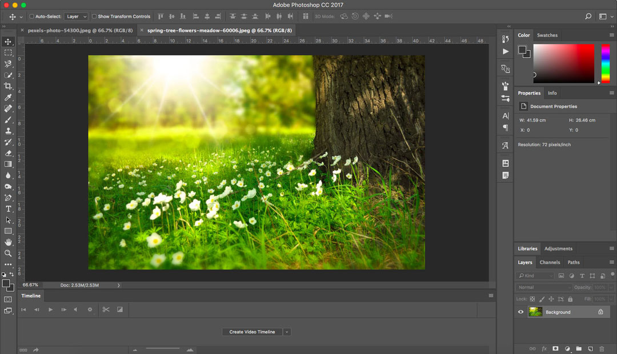Select the Lasso tool
Image resolution: width=617 pixels, height=354 pixels.
pos(7,63)
